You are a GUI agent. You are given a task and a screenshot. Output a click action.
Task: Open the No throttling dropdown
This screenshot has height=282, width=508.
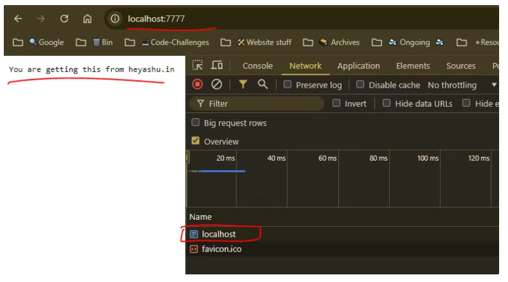click(x=462, y=85)
